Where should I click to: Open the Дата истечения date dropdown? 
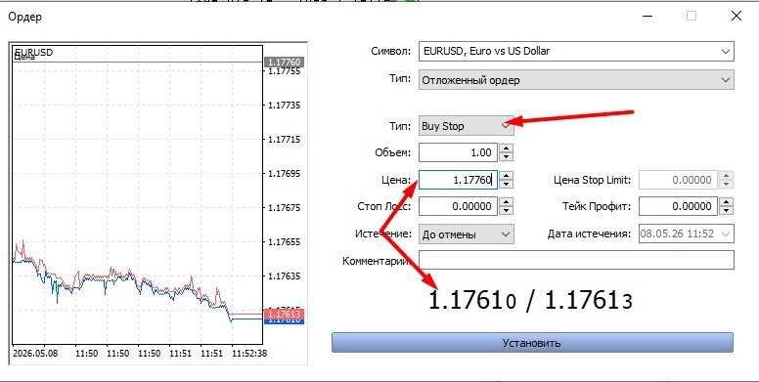coord(687,234)
